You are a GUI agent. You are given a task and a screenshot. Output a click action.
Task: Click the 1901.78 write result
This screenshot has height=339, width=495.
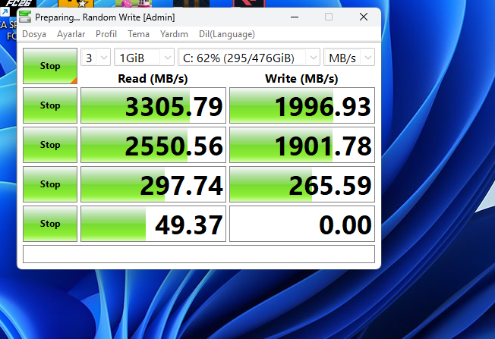pos(302,145)
